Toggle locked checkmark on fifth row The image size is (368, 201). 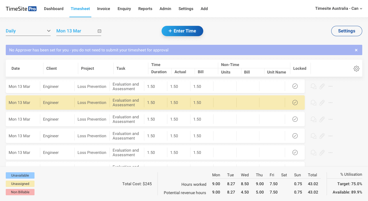pyautogui.click(x=295, y=152)
